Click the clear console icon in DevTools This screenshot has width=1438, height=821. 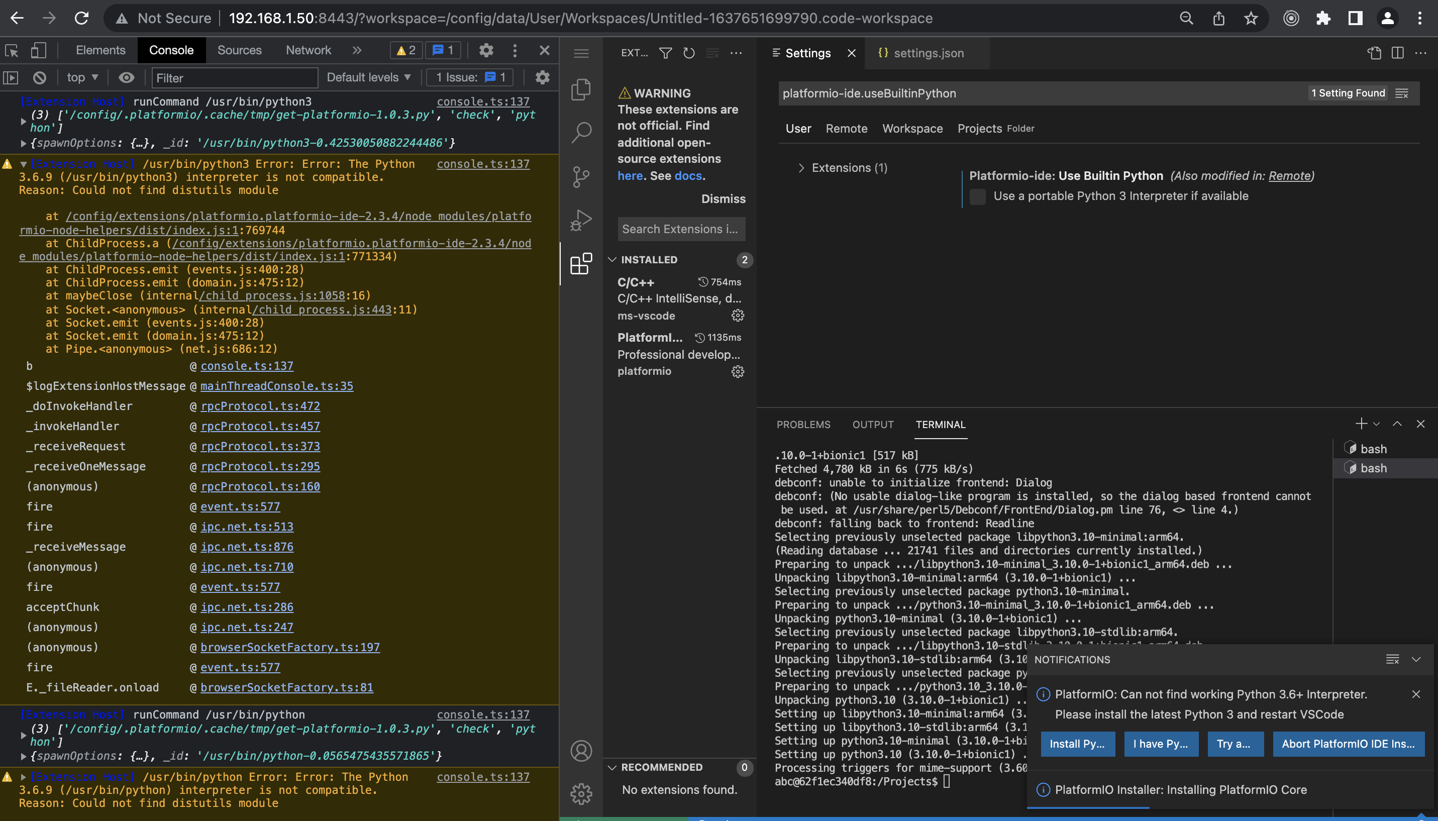40,78
